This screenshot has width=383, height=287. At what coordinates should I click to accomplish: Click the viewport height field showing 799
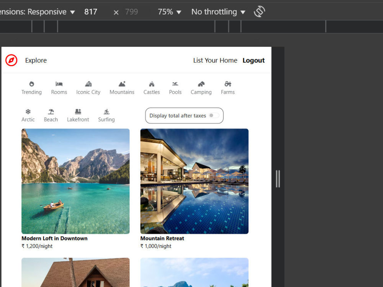pos(132,12)
